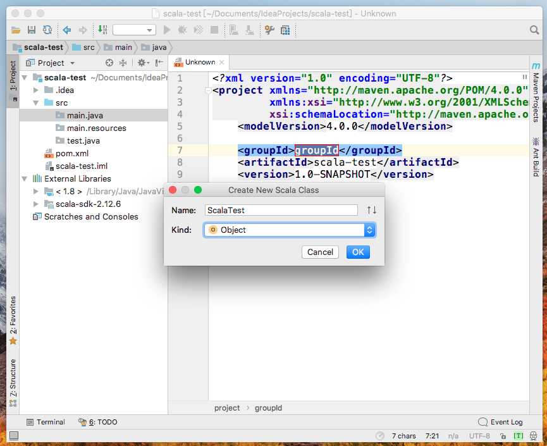The image size is (547, 446).
Task: Open Project Structure toolbar icon
Action: 285,30
